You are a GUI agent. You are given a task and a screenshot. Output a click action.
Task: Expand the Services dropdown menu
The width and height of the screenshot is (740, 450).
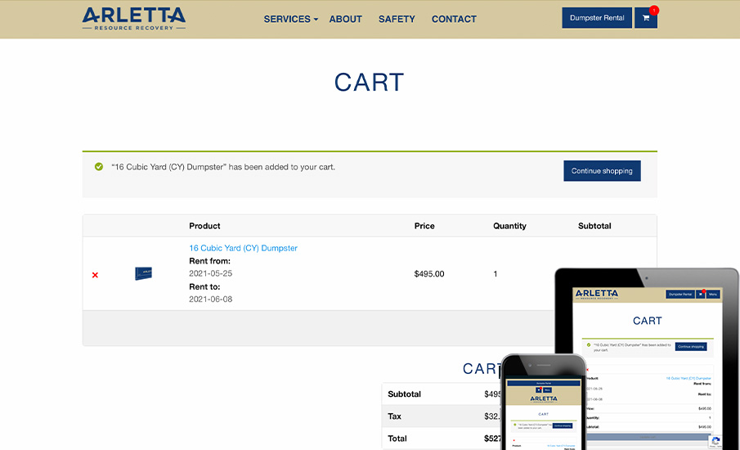pos(290,19)
